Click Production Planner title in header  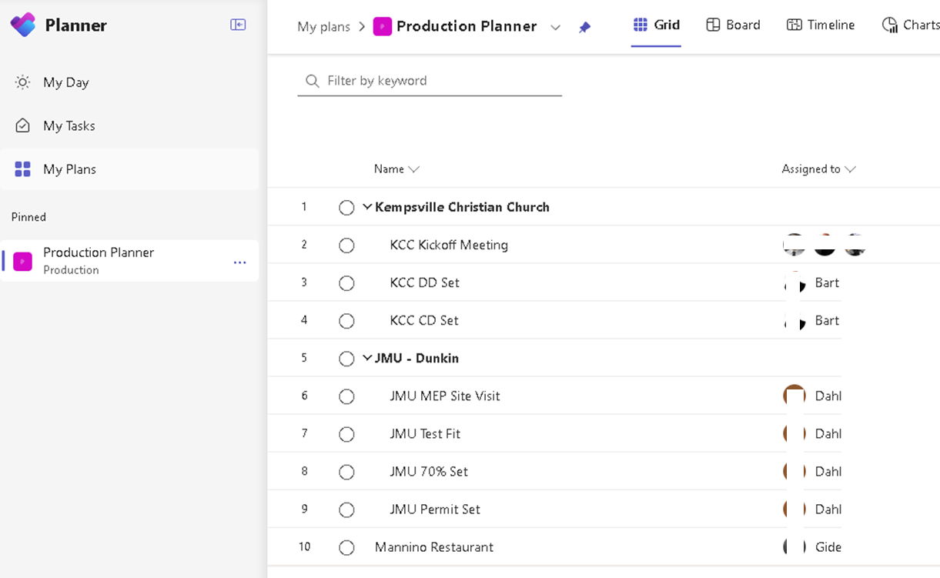(467, 26)
